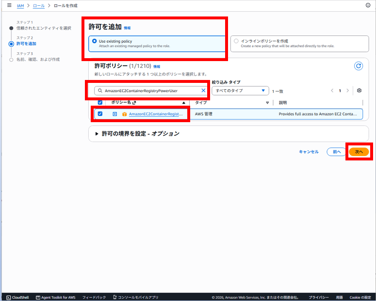Open AmazonEC2ContainerRegist... policy link
This screenshot has height=301, width=376.
(x=156, y=114)
